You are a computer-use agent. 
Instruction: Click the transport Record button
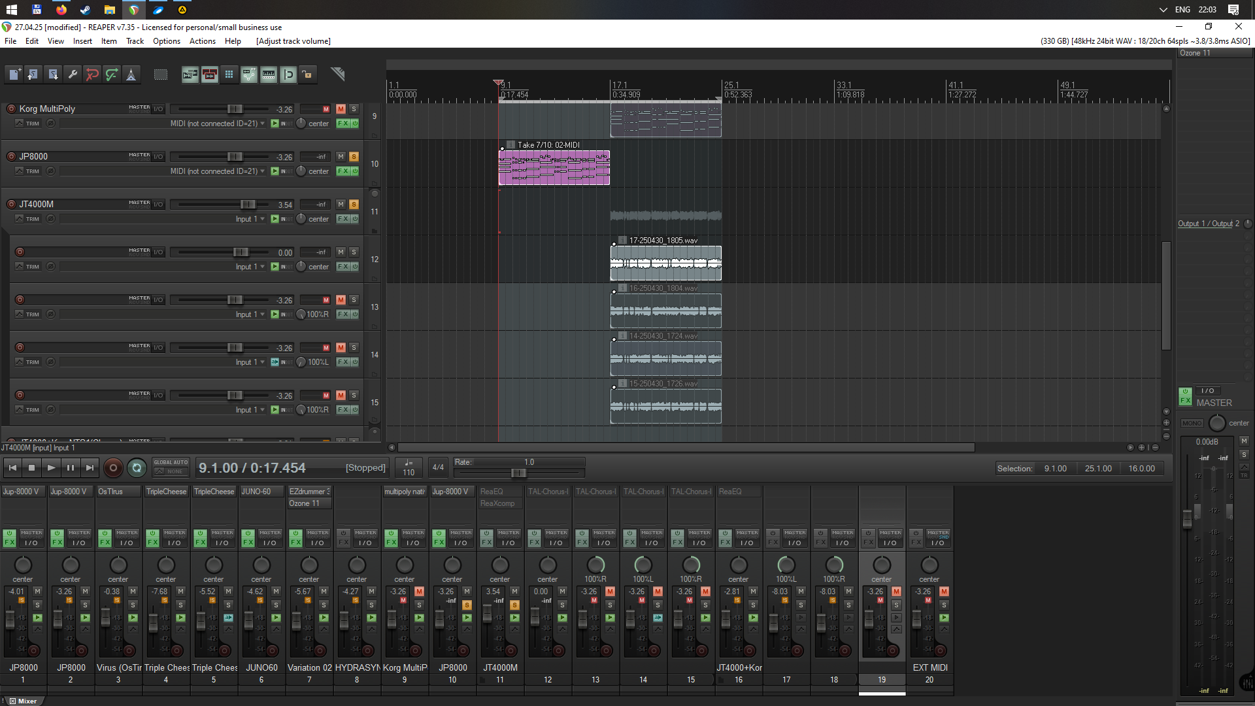113,468
